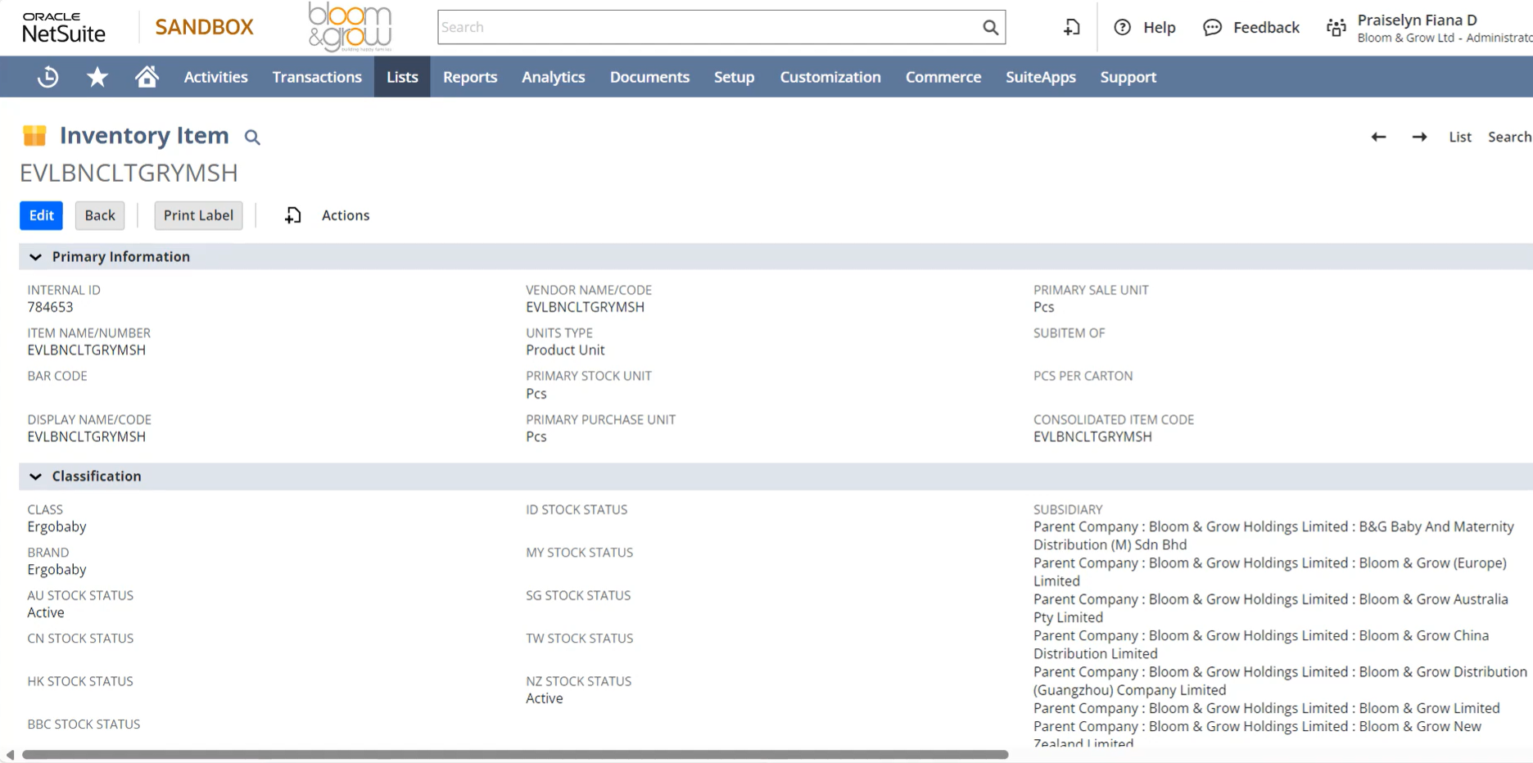Open the Transactions menu
The height and width of the screenshot is (763, 1533).
click(x=317, y=77)
